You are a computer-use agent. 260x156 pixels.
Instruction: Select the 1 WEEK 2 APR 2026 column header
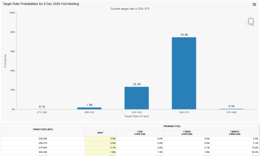pyautogui.click(x=187, y=133)
